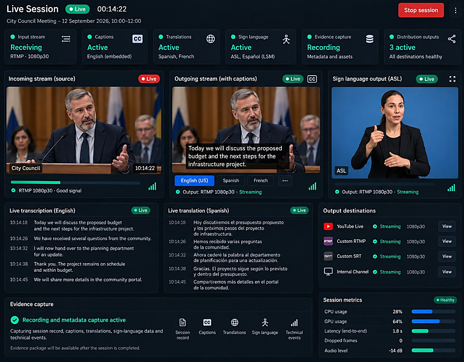
Task: Click the Live badge on Sign language output
Action: click(x=427, y=79)
